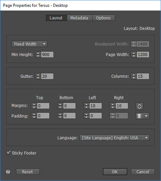The height and width of the screenshot is (181, 161).
Task: Toggle the link margins chain icon
Action: point(140,106)
